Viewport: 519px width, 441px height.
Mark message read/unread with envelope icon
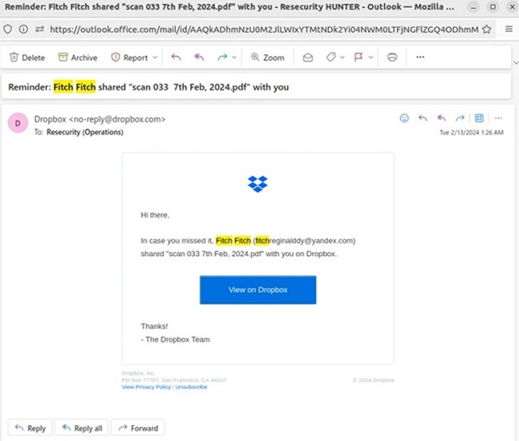click(307, 57)
